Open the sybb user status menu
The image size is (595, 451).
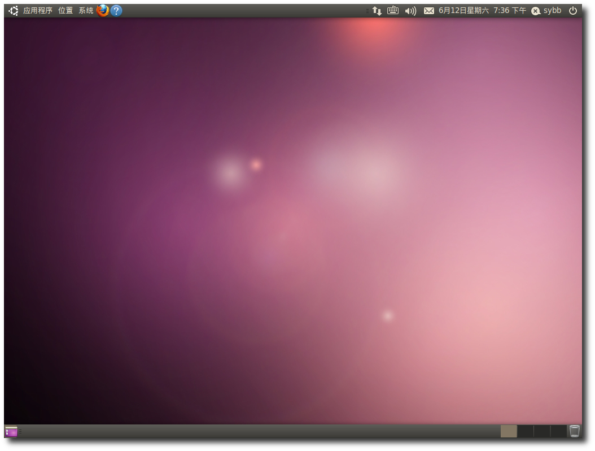pyautogui.click(x=546, y=11)
